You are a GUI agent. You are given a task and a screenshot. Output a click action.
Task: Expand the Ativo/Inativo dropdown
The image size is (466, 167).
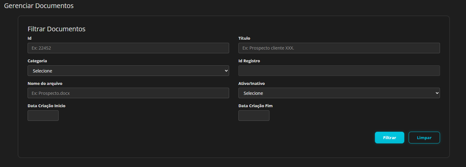[339, 93]
